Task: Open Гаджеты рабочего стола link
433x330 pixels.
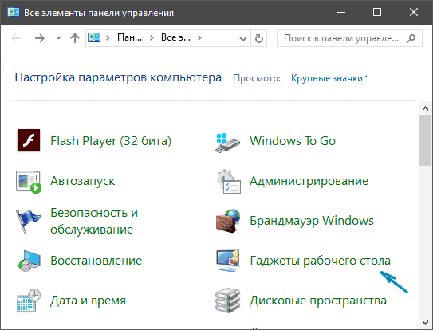Action: coord(321,261)
